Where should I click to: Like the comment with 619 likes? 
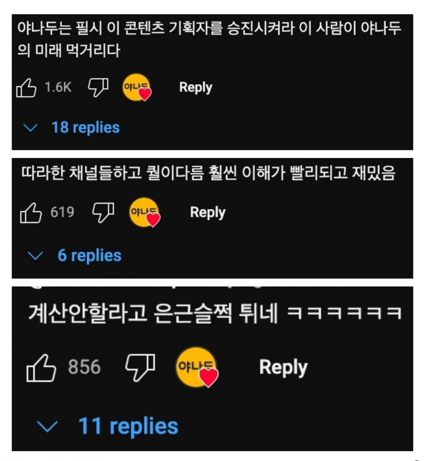coord(31,213)
